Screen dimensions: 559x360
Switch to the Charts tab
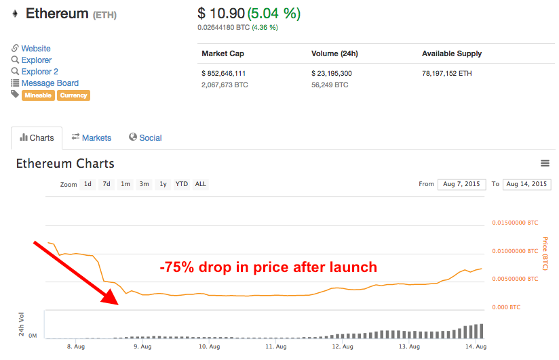pos(37,138)
